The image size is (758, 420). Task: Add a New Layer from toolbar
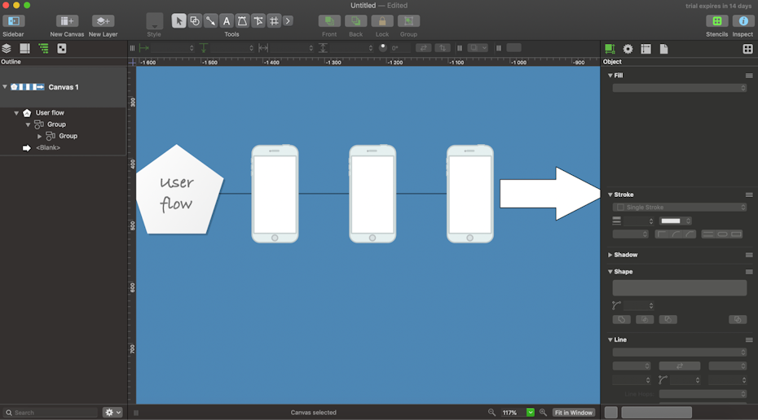(x=103, y=21)
